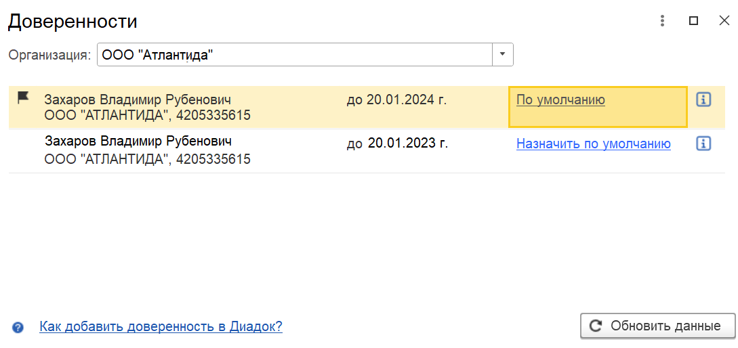The width and height of the screenshot is (738, 348).
Task: Select Захаров Владимир Рубенович in second row
Action: [138, 141]
